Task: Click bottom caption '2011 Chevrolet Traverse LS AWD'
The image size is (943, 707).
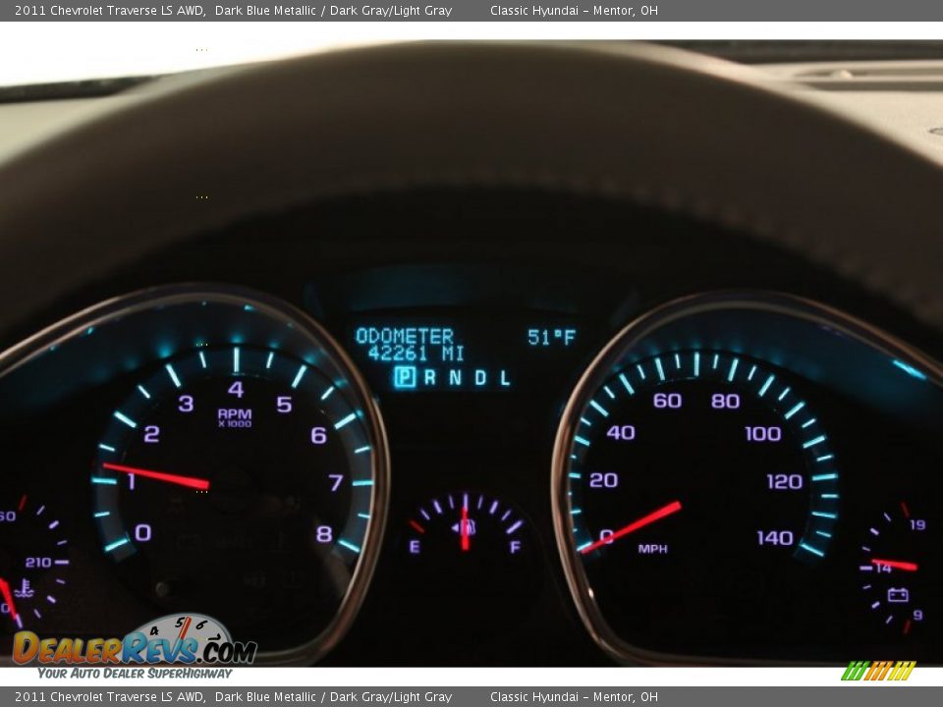Action: (109, 697)
